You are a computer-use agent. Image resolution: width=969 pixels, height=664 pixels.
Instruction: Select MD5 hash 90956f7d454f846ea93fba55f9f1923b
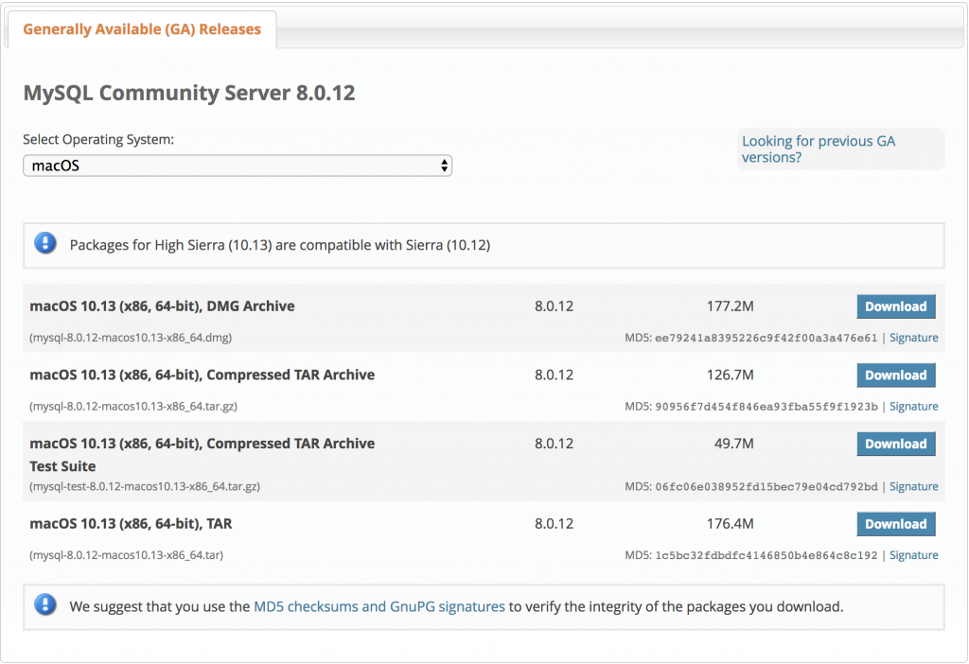pyautogui.click(x=766, y=407)
